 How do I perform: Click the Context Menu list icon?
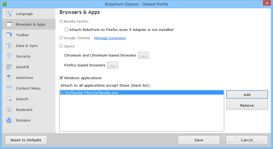9,88
